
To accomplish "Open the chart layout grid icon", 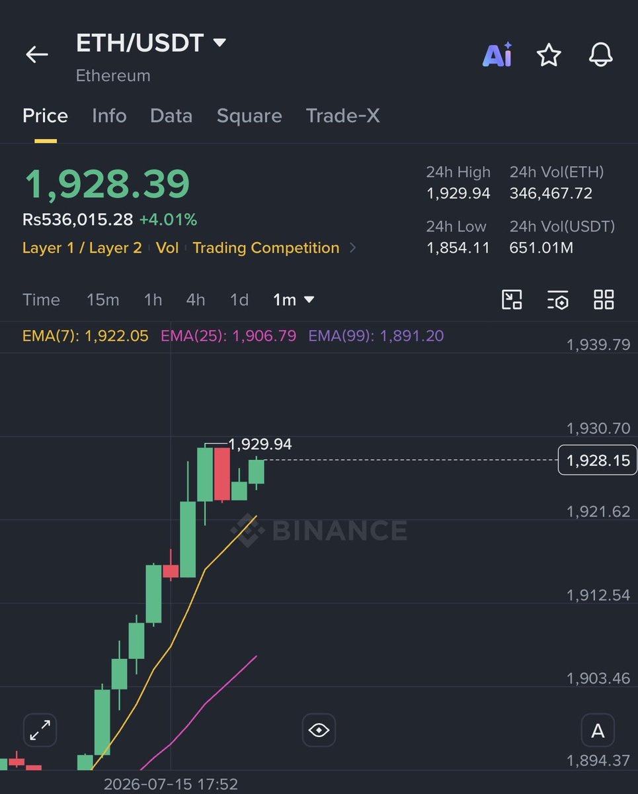I will [x=604, y=300].
